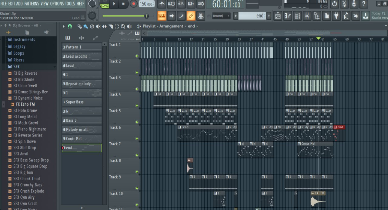Open the Browser window icon
Screen dimensions: 388x210
pyautogui.click(x=317, y=16)
